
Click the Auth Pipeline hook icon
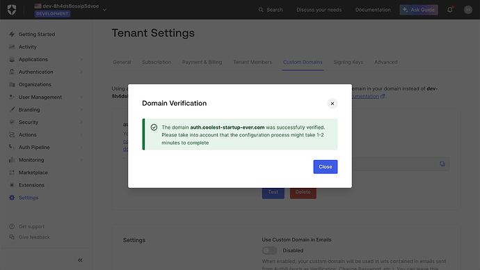12,148
